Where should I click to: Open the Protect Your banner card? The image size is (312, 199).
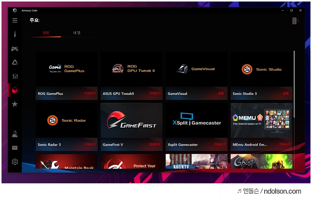pos(132,161)
